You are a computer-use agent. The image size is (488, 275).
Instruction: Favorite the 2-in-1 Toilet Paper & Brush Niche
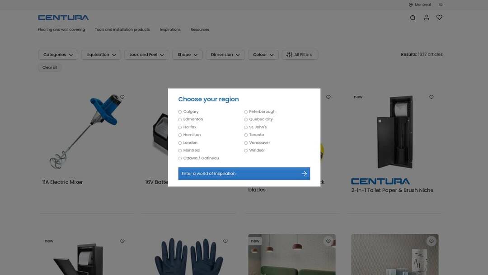(432, 97)
